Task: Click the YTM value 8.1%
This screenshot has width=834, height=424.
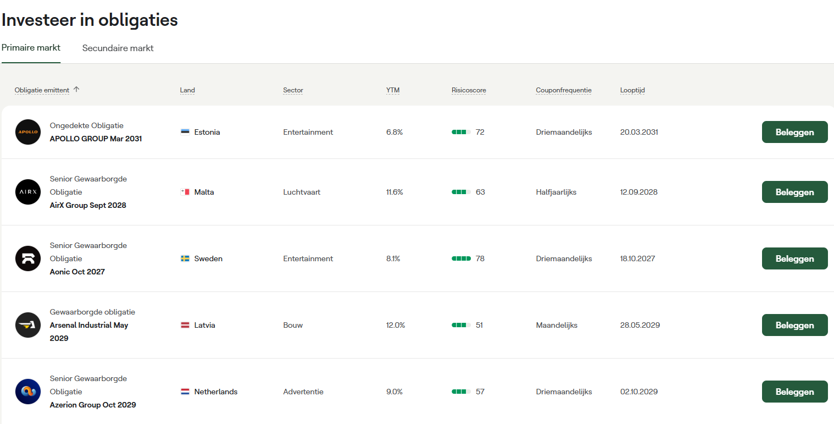Action: pyautogui.click(x=393, y=258)
